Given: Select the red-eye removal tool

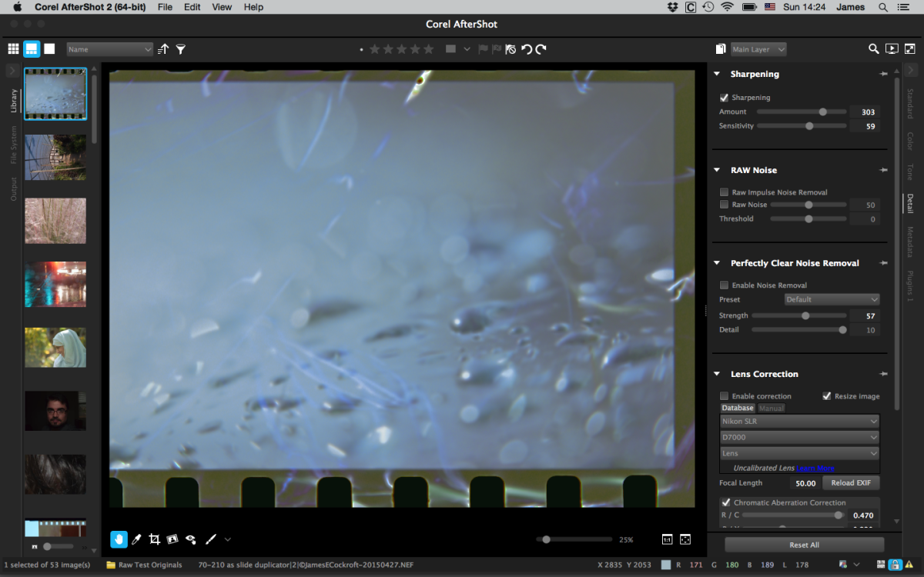Looking at the screenshot, I should click(190, 539).
